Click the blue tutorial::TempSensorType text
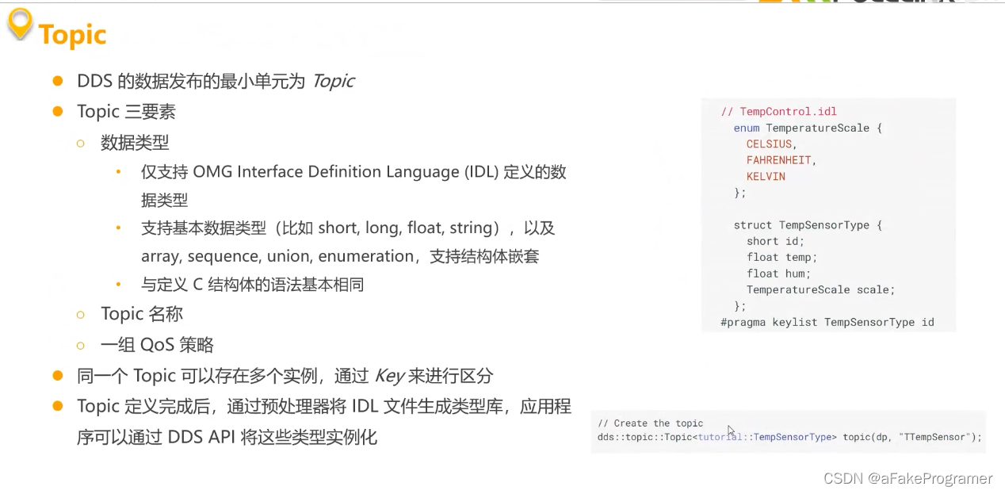Screen dimensions: 1005x494 pyautogui.click(x=765, y=437)
